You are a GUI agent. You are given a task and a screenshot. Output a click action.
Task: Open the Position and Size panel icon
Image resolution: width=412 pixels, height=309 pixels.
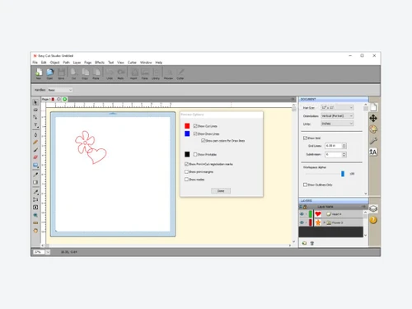point(373,119)
